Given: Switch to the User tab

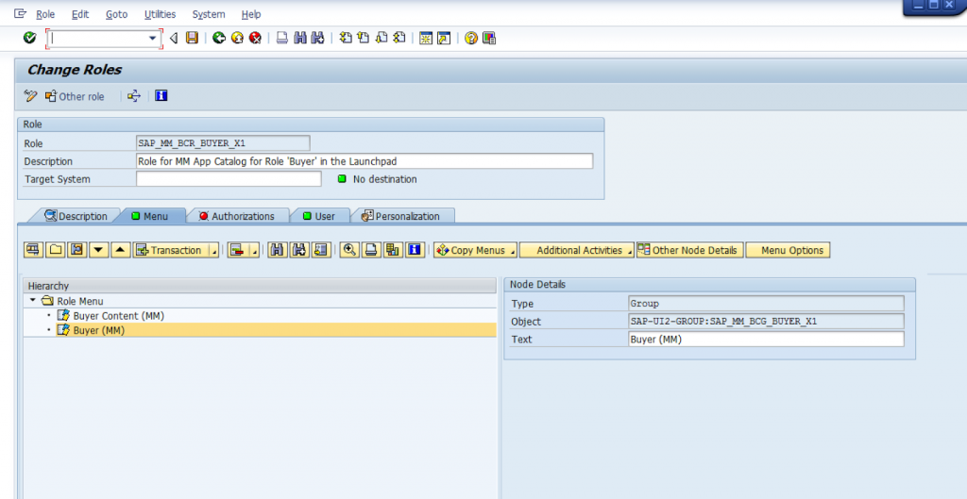Looking at the screenshot, I should click(319, 216).
